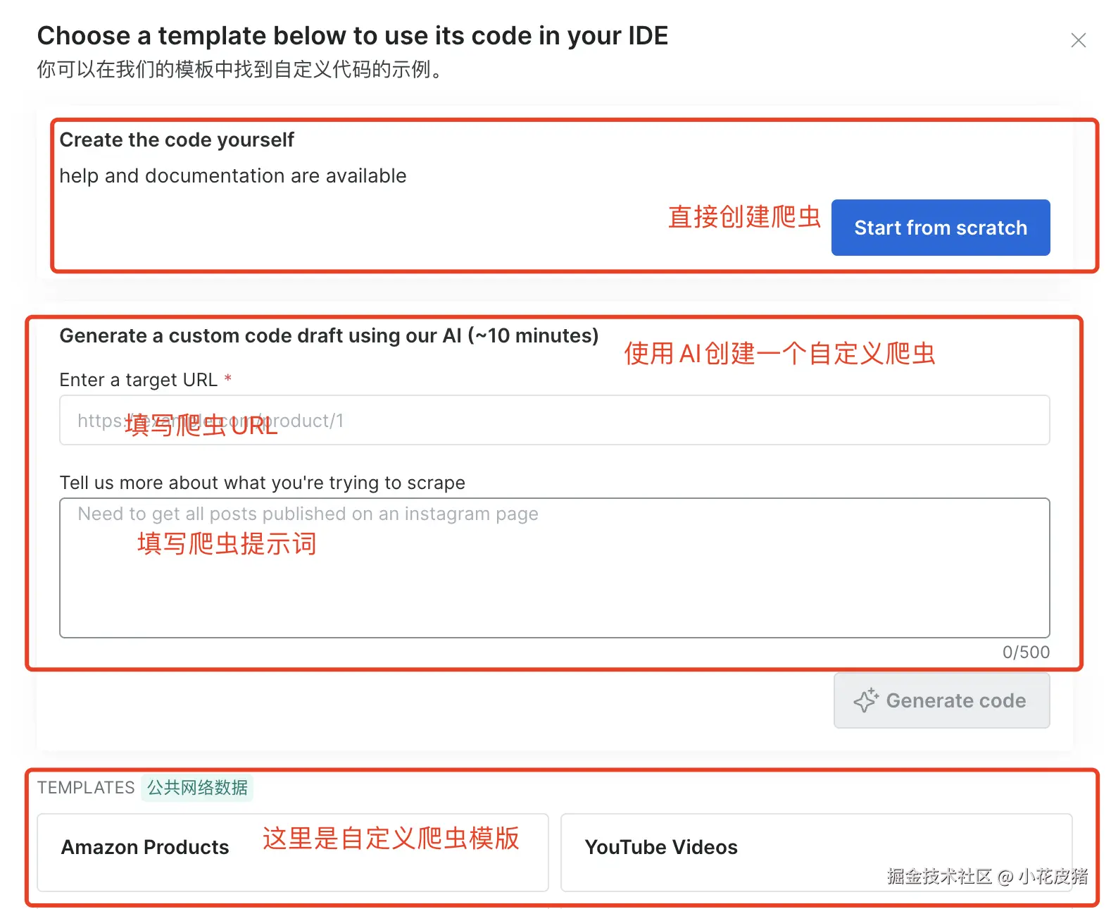Click the "help and documentation are available" text

coord(232,175)
